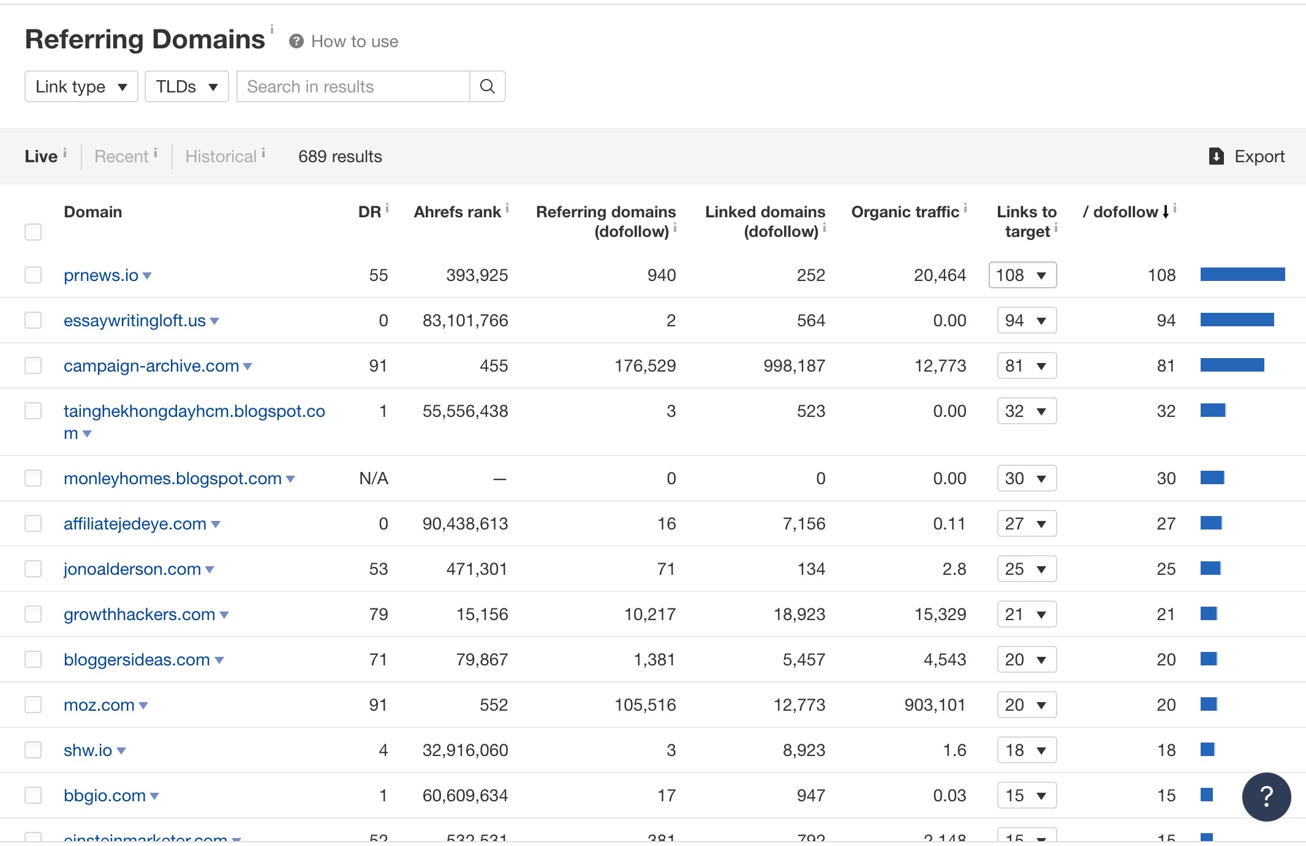
Task: Click info icon beside Referring domains (dofollow)
Action: [x=675, y=227]
